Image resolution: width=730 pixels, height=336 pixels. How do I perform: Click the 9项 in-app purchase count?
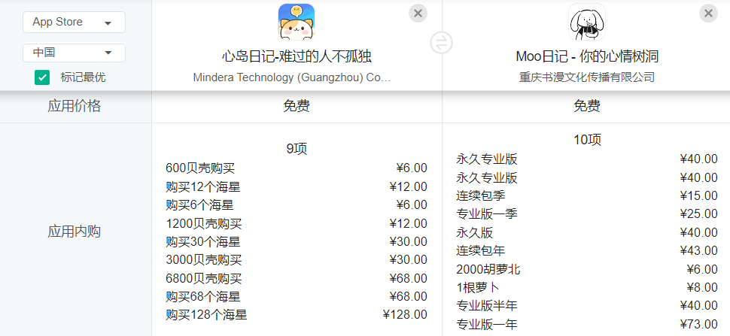297,149
